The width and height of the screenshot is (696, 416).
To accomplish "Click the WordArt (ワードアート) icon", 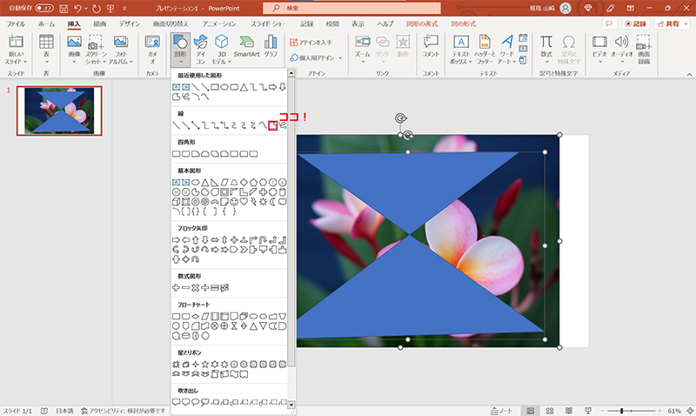I will (x=509, y=47).
